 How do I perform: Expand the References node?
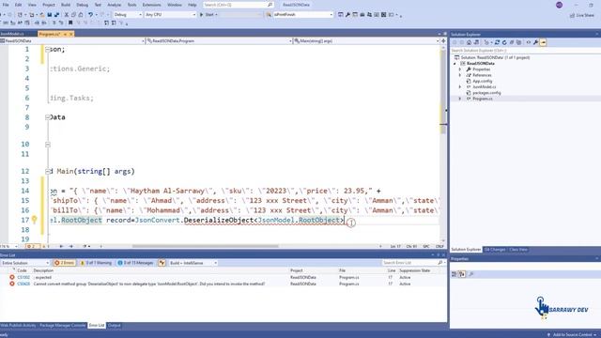coord(460,75)
